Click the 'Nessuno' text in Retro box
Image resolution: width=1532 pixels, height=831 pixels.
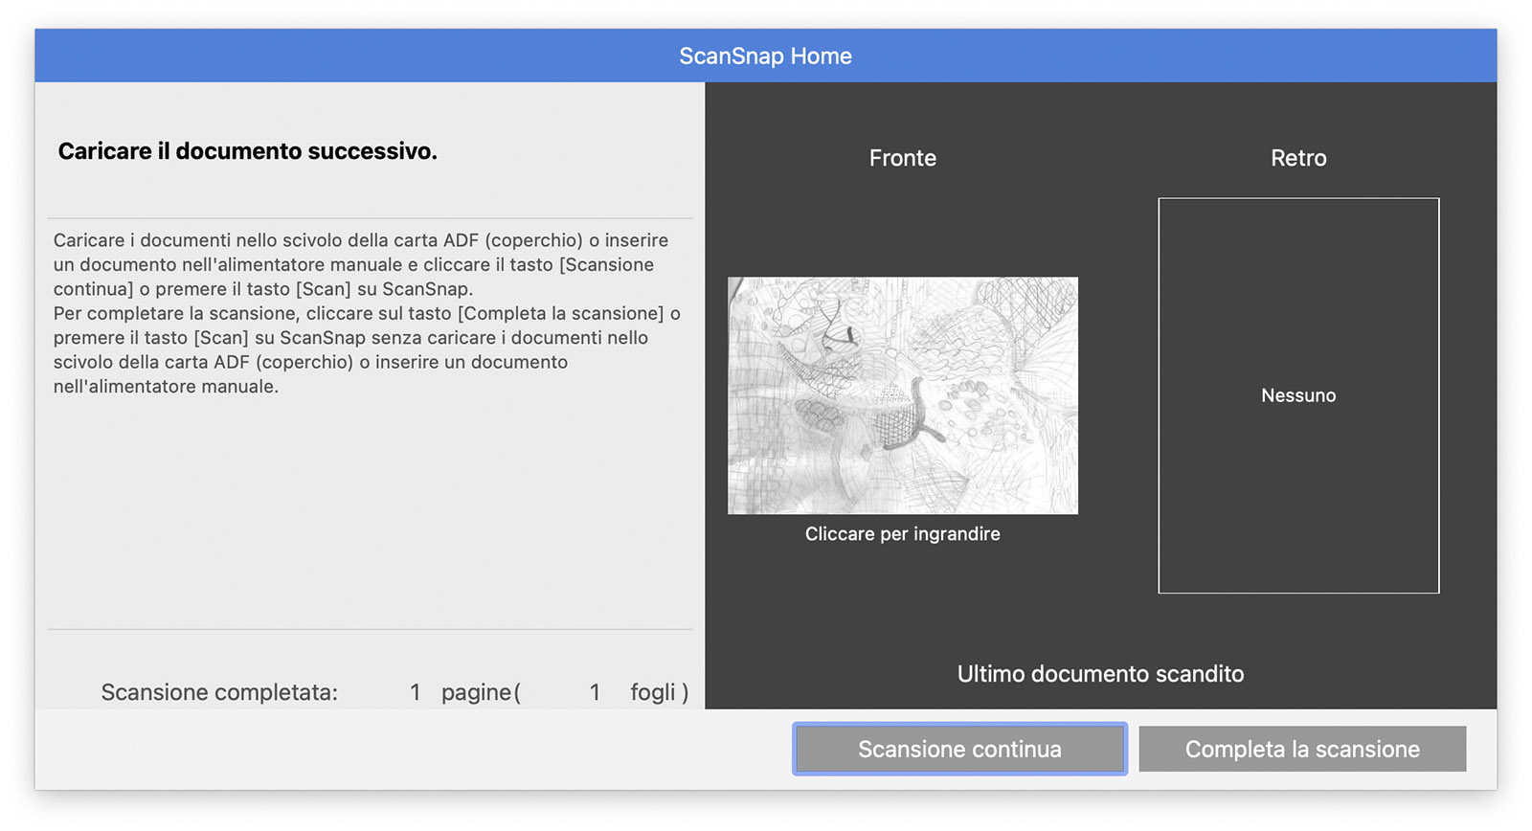pos(1298,395)
